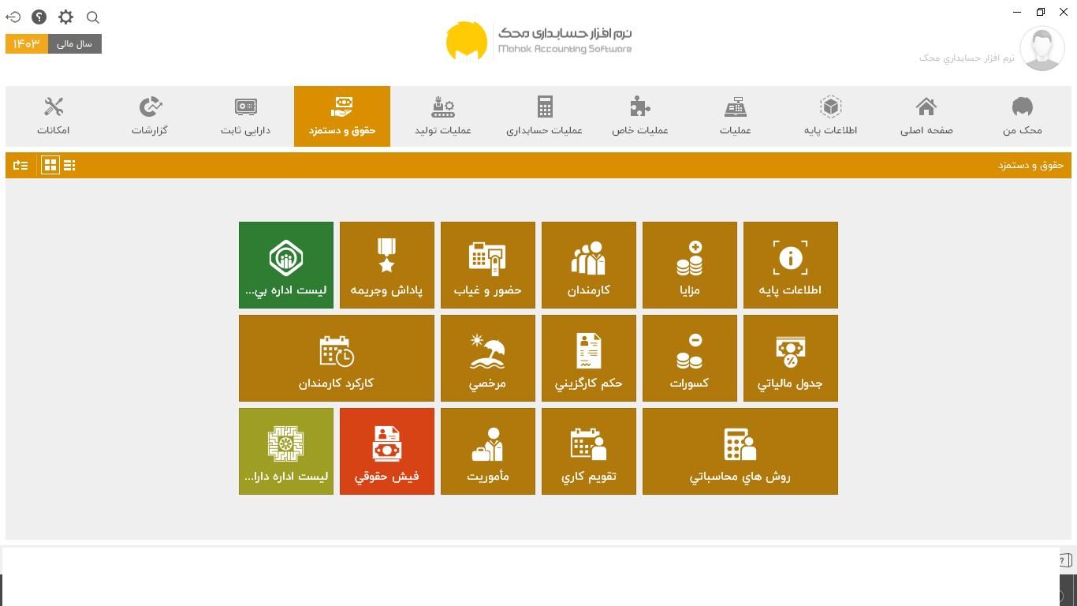The image size is (1077, 606).
Task: Open the عملیات تولید production tab
Action: (x=443, y=116)
